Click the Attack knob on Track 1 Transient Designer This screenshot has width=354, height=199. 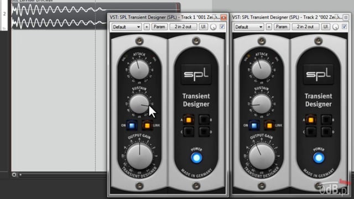(139, 69)
